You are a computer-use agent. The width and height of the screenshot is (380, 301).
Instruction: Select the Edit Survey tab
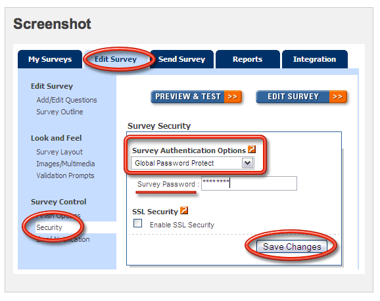click(x=116, y=59)
